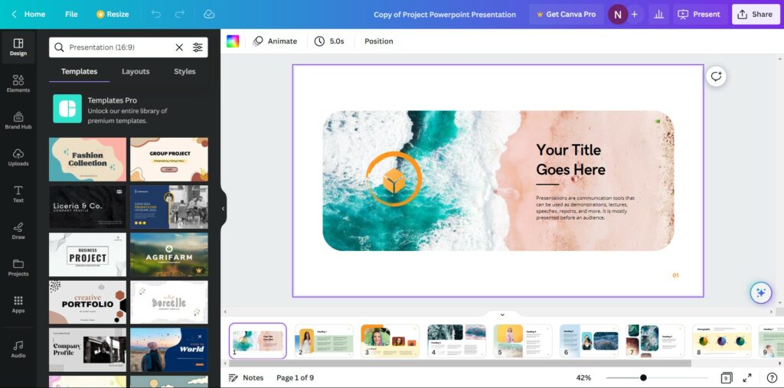Open the background color picker swatch
Viewport: 784px width, 388px height.
[x=233, y=41]
